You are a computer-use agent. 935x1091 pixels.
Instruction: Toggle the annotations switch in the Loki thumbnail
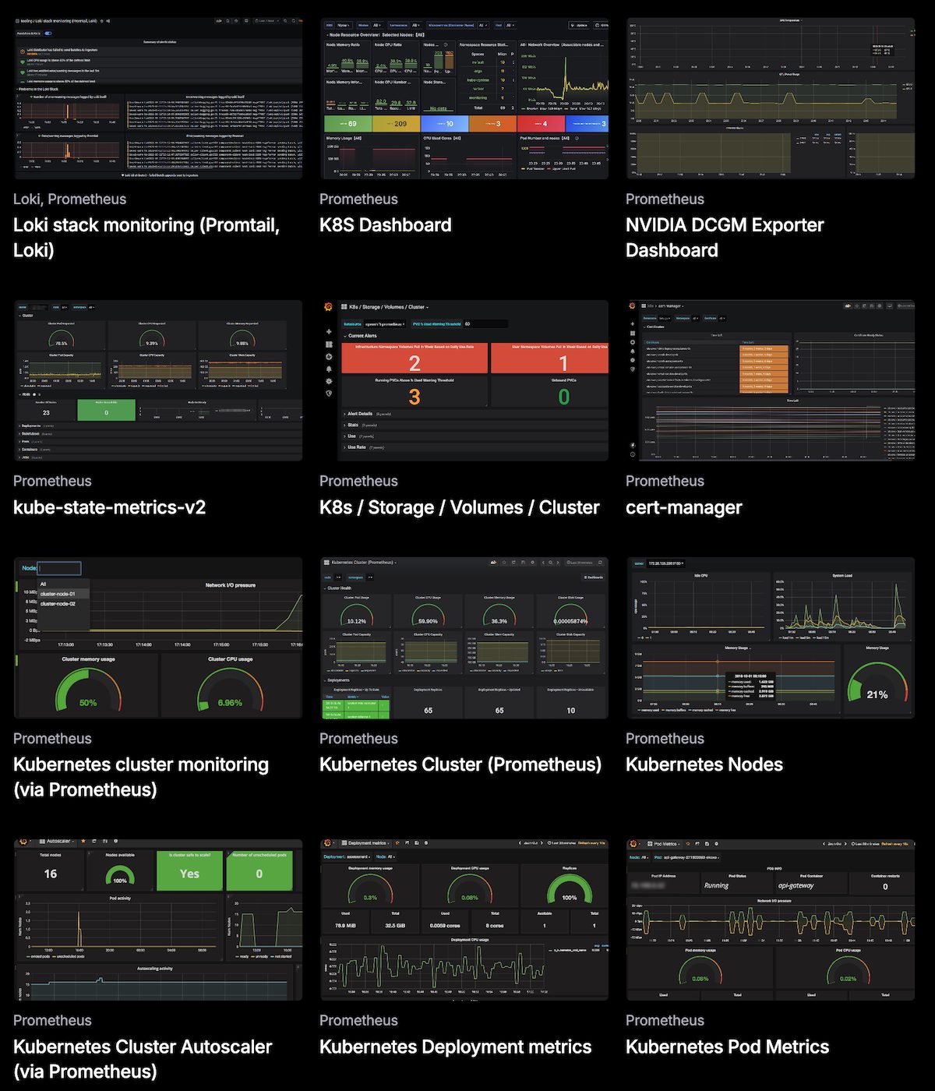[x=48, y=34]
